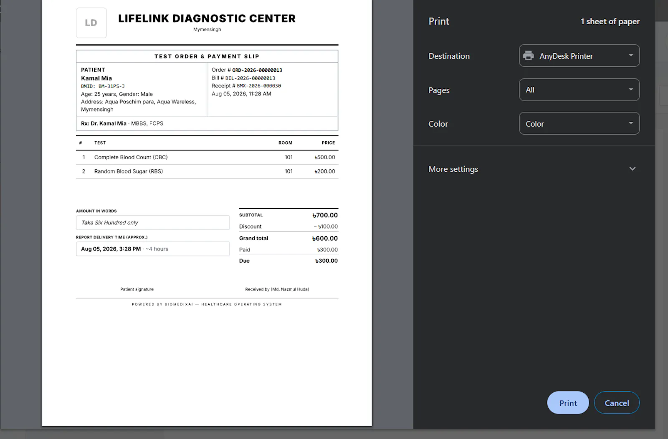Viewport: 668px width, 439px height.
Task: Click the BMID: BM-31PS-J text
Action: [103, 86]
